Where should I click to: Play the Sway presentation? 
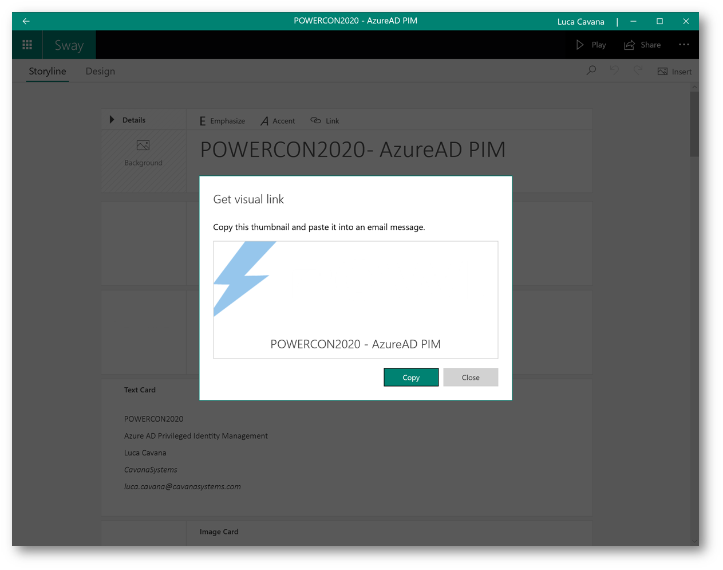coord(591,45)
